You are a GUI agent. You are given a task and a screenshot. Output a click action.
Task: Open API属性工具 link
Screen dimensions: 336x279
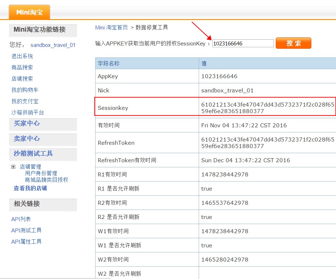(x=27, y=242)
